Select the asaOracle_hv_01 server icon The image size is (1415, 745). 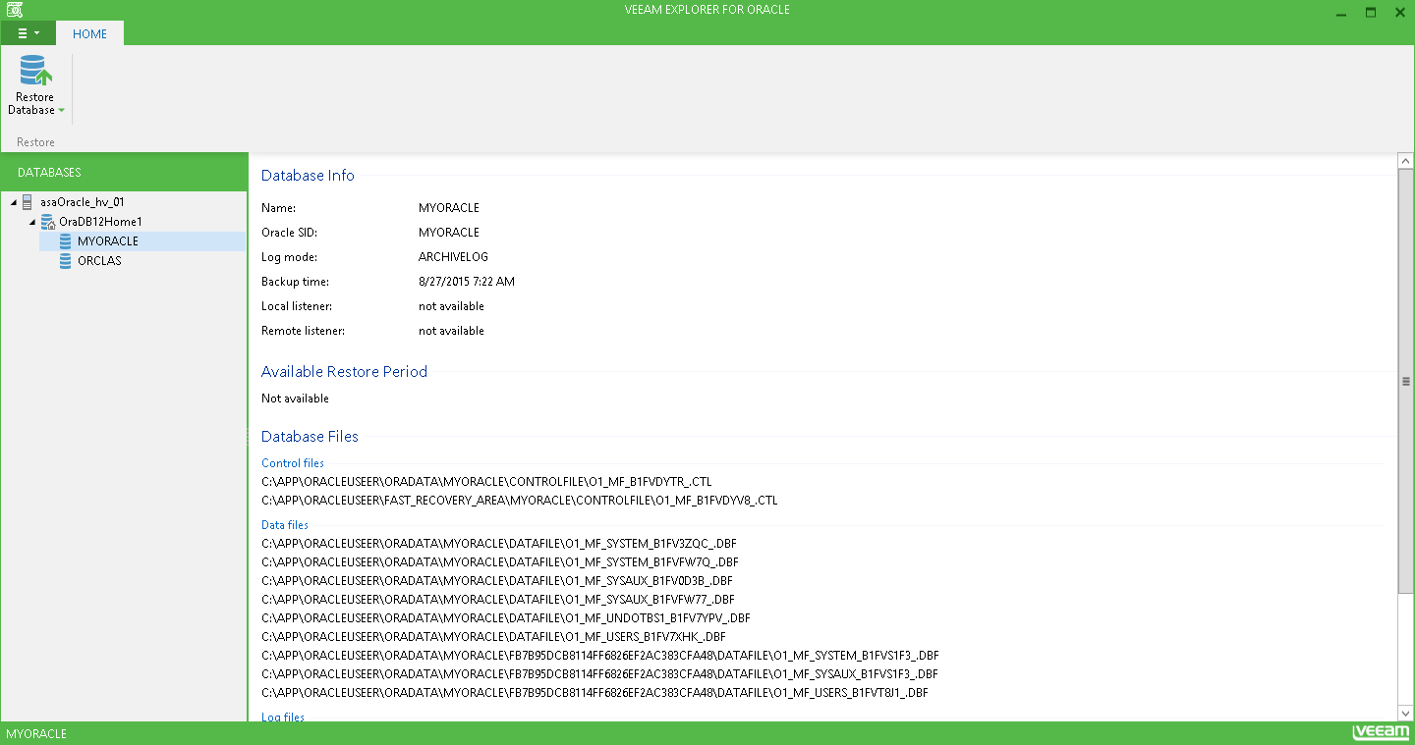point(28,202)
